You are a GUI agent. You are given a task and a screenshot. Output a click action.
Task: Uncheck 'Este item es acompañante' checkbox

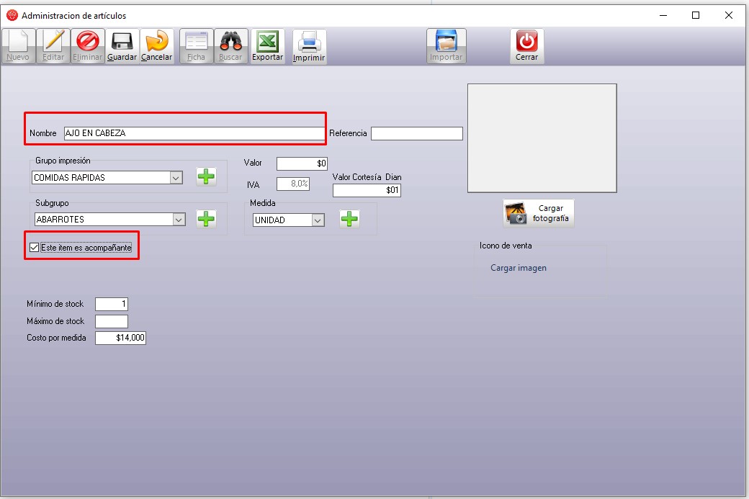[x=34, y=248]
